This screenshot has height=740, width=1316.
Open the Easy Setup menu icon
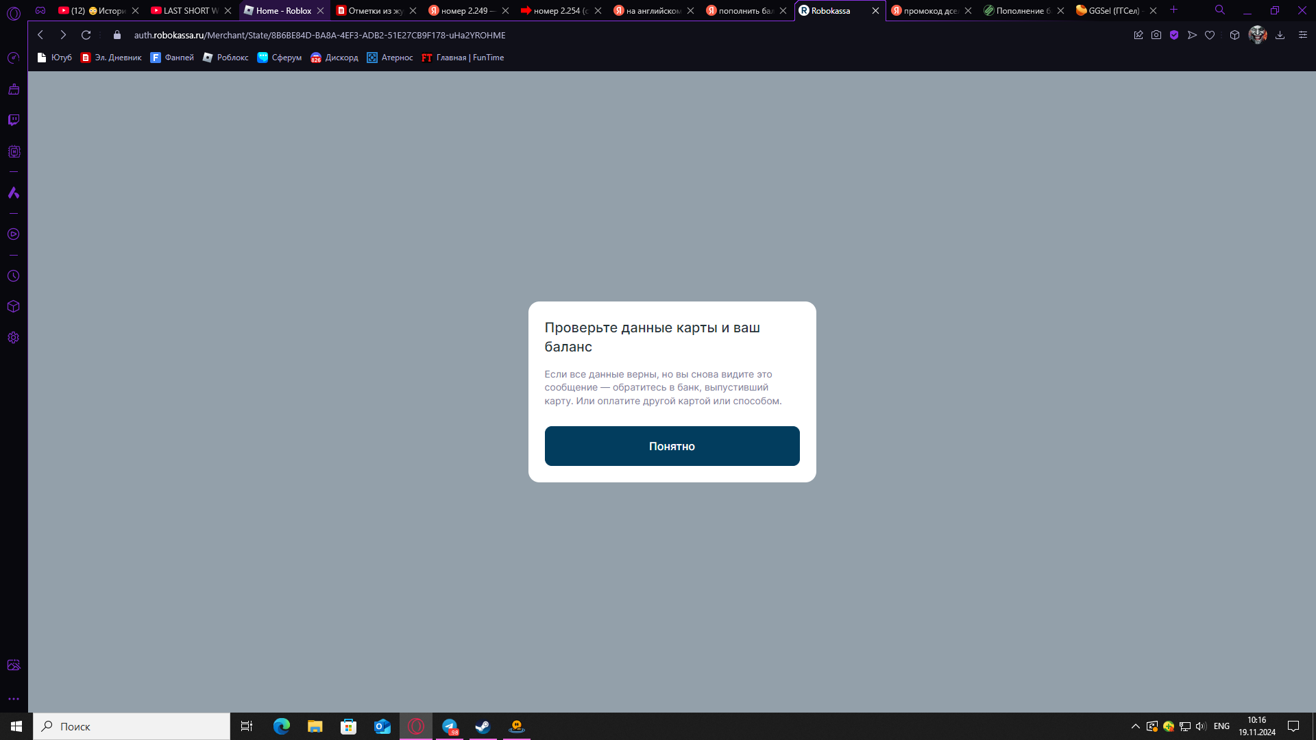pos(1302,35)
